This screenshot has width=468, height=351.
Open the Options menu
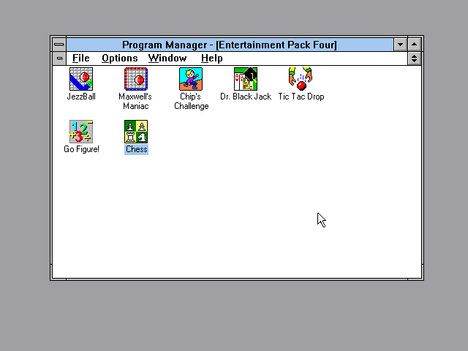pos(120,58)
